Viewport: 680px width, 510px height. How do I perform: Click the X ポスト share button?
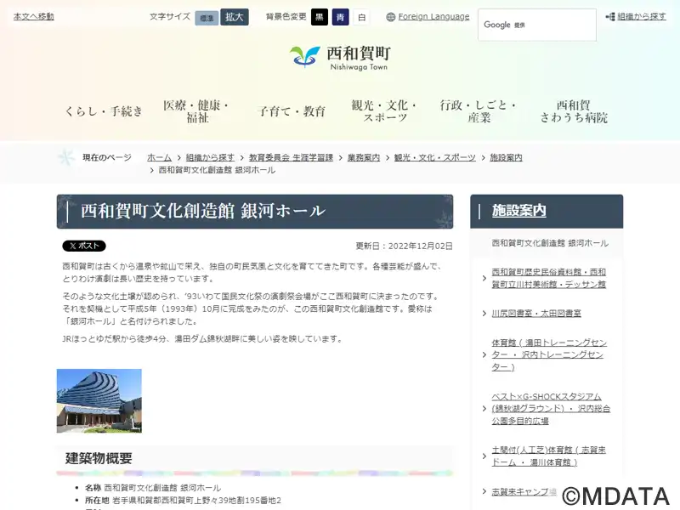point(84,246)
